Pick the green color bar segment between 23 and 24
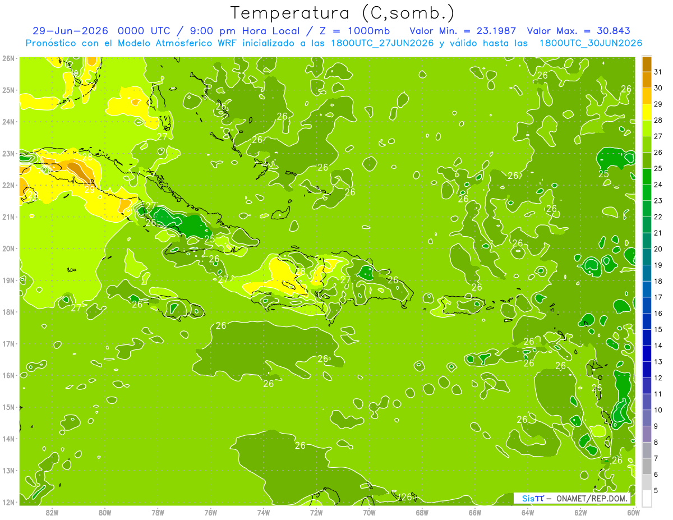Screen dimensions: 673x520 click(x=647, y=192)
